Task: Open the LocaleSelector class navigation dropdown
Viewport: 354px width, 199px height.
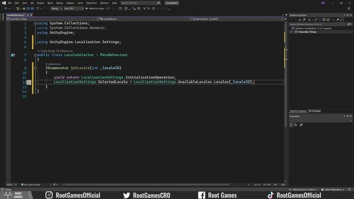Action: (x=145, y=19)
